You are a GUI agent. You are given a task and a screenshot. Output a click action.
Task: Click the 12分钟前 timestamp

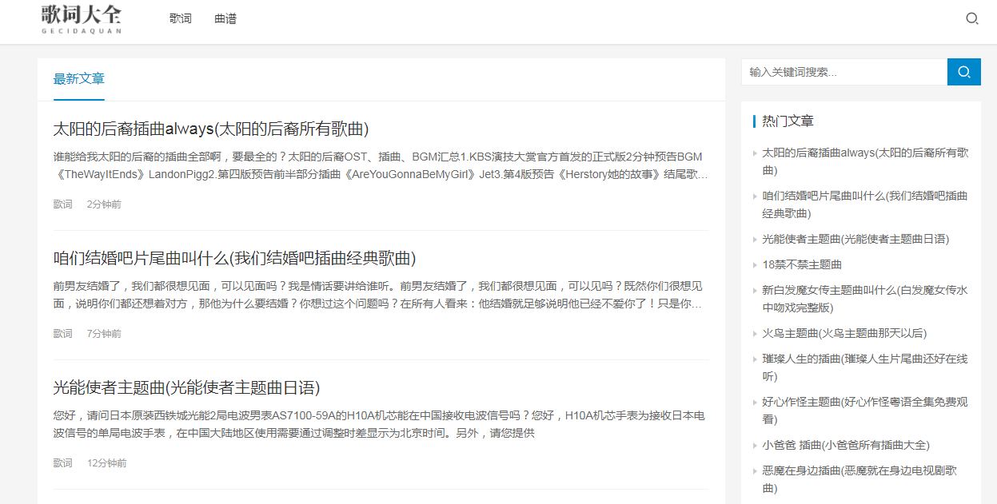coord(107,463)
